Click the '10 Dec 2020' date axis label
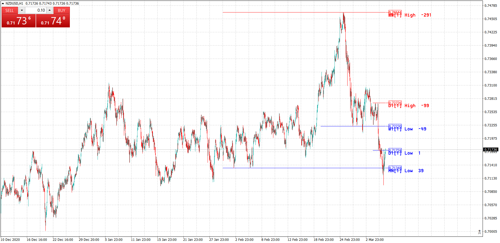Viewport: 500px width, 243px height. tap(10, 240)
